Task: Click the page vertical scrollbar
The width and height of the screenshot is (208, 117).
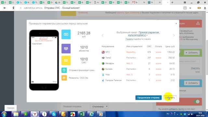Action: click(x=207, y=57)
